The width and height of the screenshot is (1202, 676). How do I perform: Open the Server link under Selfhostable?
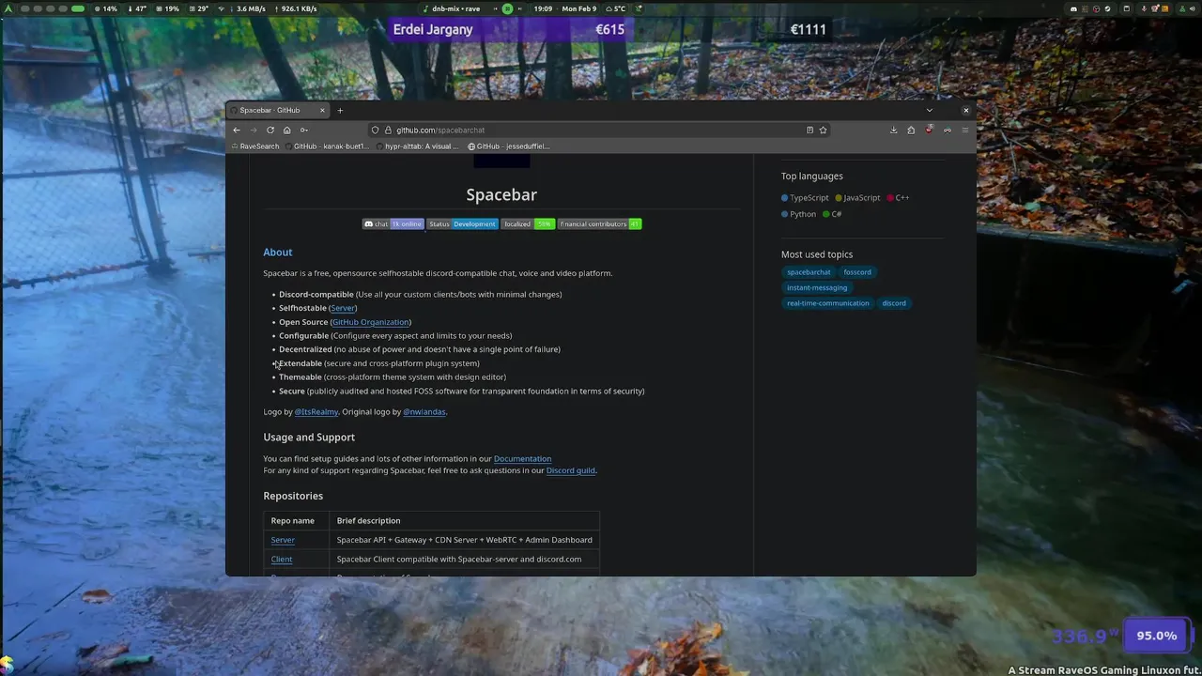(343, 308)
